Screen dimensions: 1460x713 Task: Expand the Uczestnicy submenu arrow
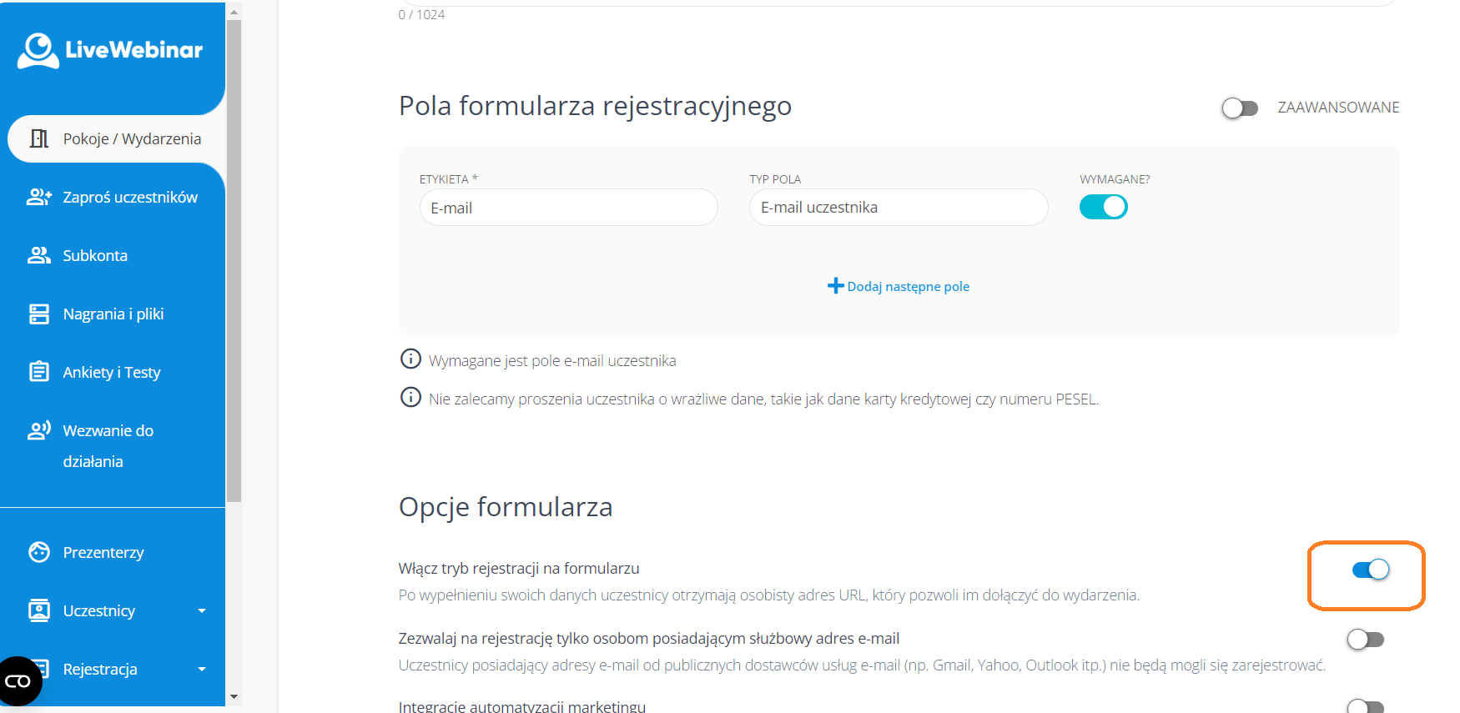pyautogui.click(x=202, y=610)
